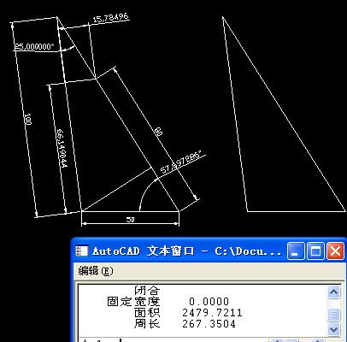Open the 编辑(E) menu
Screen dimensions: 347x342
[96, 271]
